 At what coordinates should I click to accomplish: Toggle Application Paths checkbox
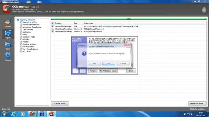click(21, 37)
